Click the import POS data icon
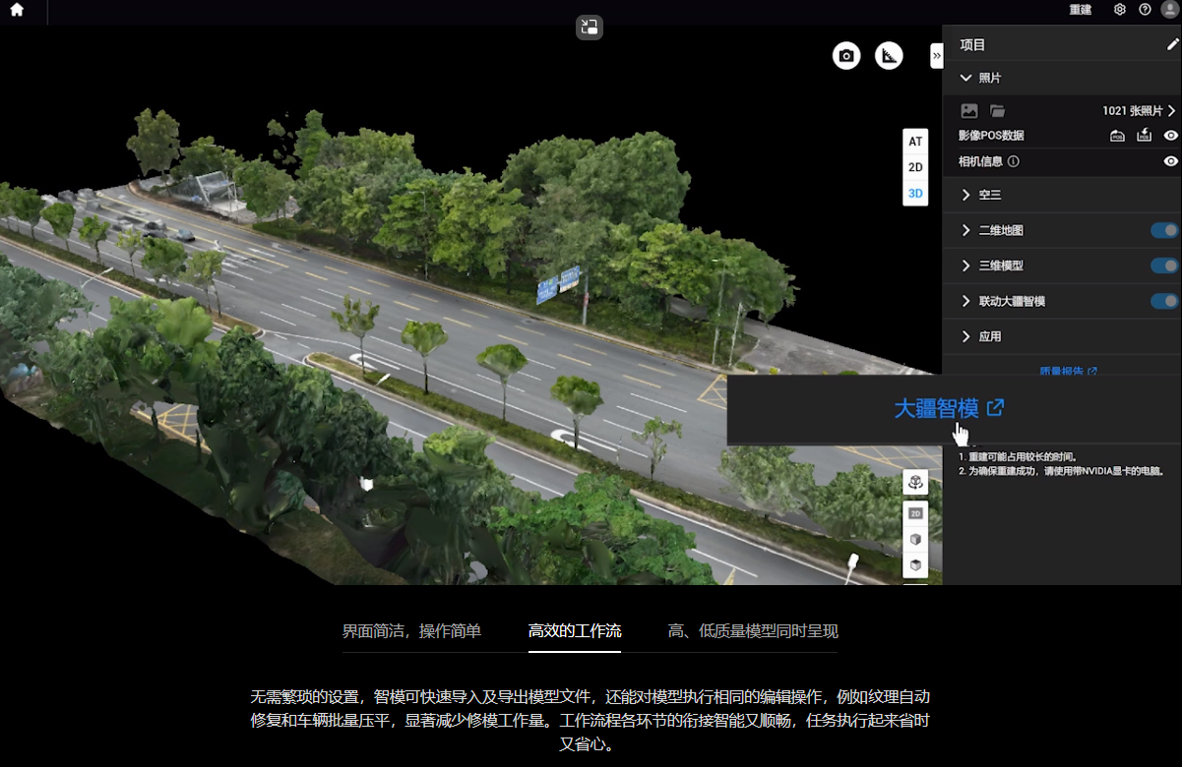This screenshot has width=1182, height=767. (x=1144, y=136)
